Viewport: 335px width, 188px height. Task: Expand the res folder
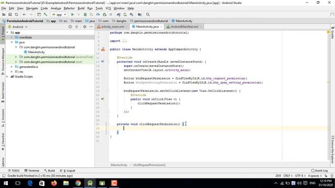pyautogui.click(x=12, y=72)
